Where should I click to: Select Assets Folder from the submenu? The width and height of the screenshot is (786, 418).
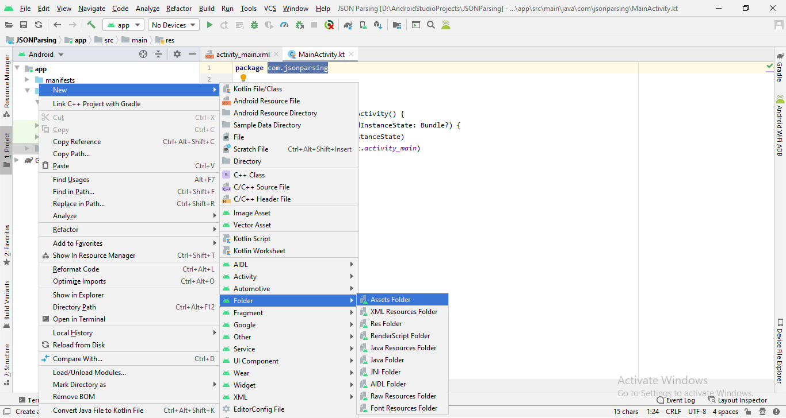[x=390, y=300]
